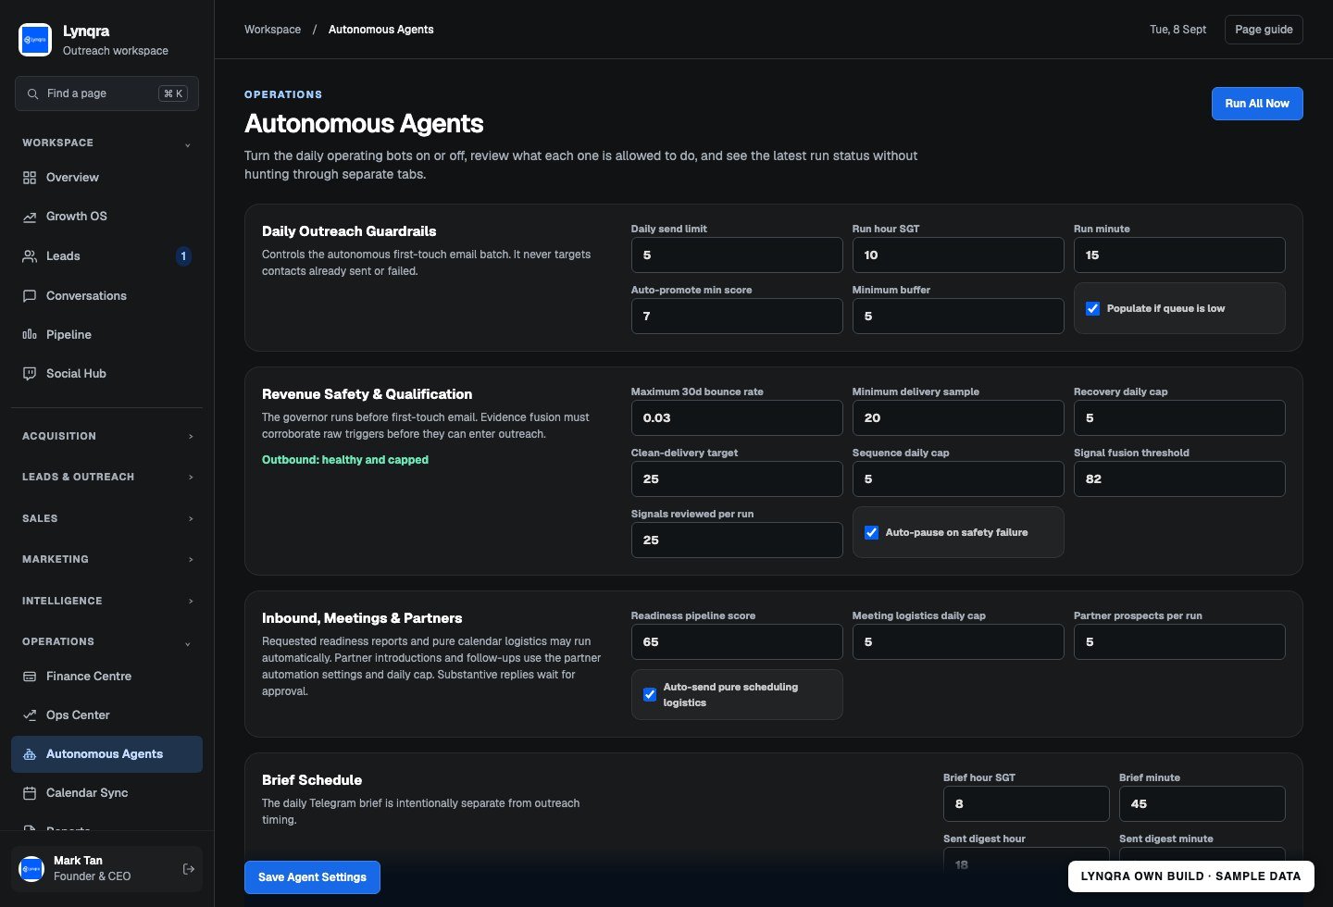Edit the Brief minute field
The height and width of the screenshot is (907, 1333).
1202,804
